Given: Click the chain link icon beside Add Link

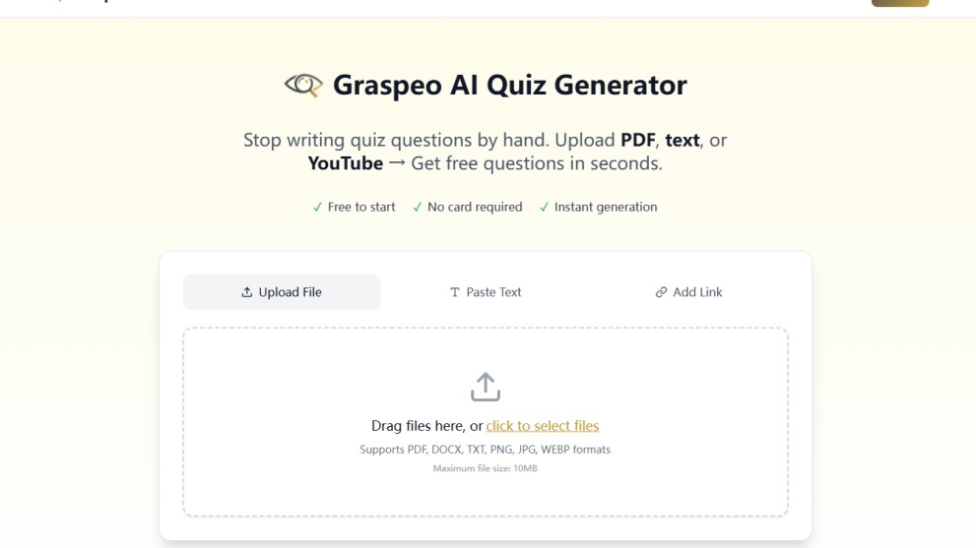Looking at the screenshot, I should 661,292.
